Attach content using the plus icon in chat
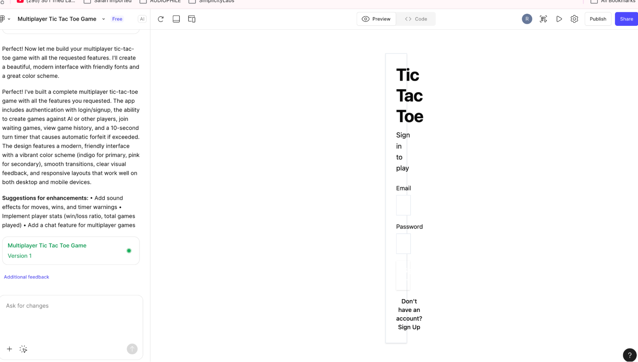The width and height of the screenshot is (638, 362). 9,349
